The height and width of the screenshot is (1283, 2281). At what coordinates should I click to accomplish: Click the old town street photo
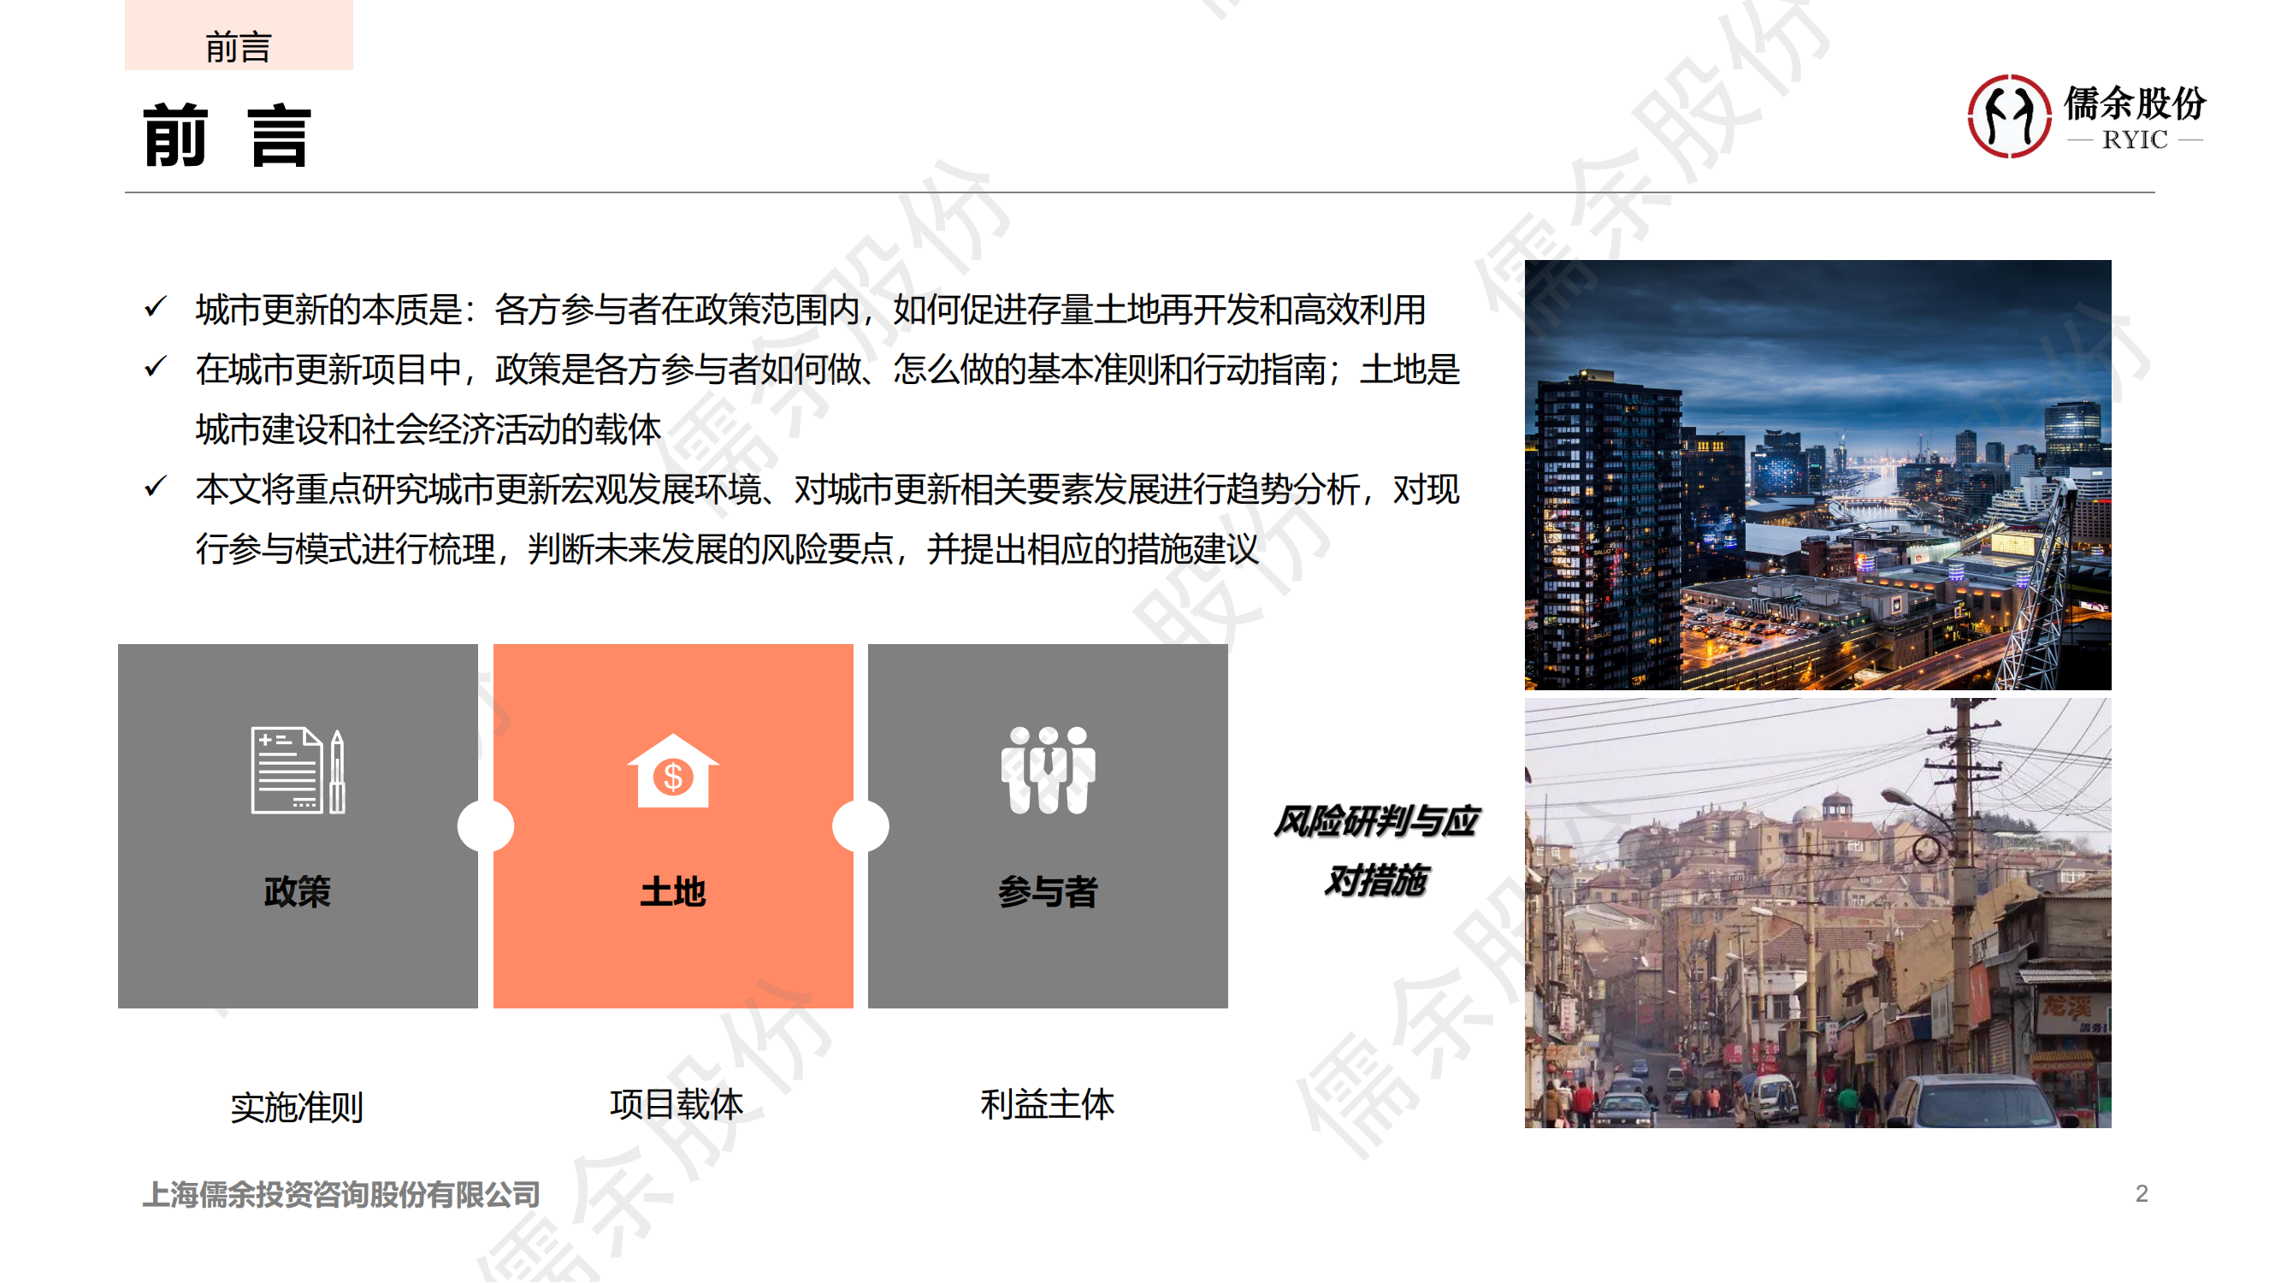(1817, 912)
